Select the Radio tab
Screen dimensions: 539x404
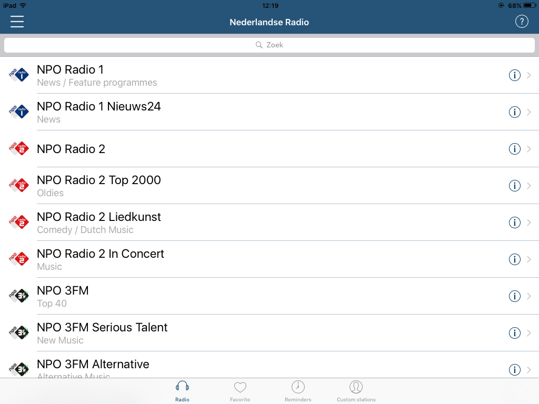point(182,391)
